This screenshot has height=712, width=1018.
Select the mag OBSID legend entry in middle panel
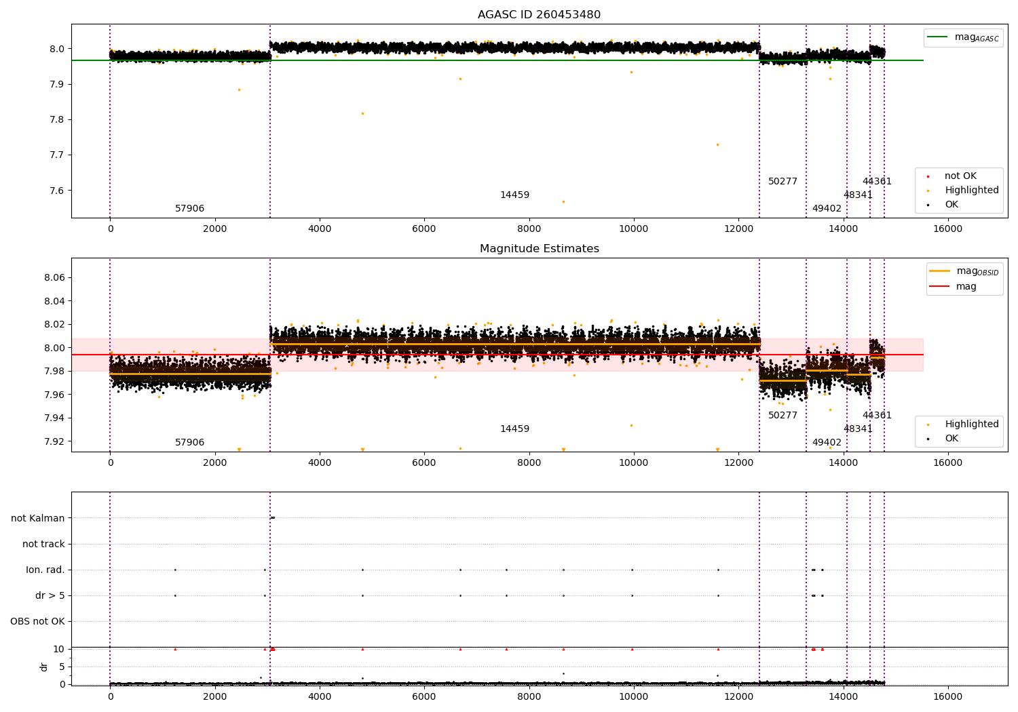(964, 271)
